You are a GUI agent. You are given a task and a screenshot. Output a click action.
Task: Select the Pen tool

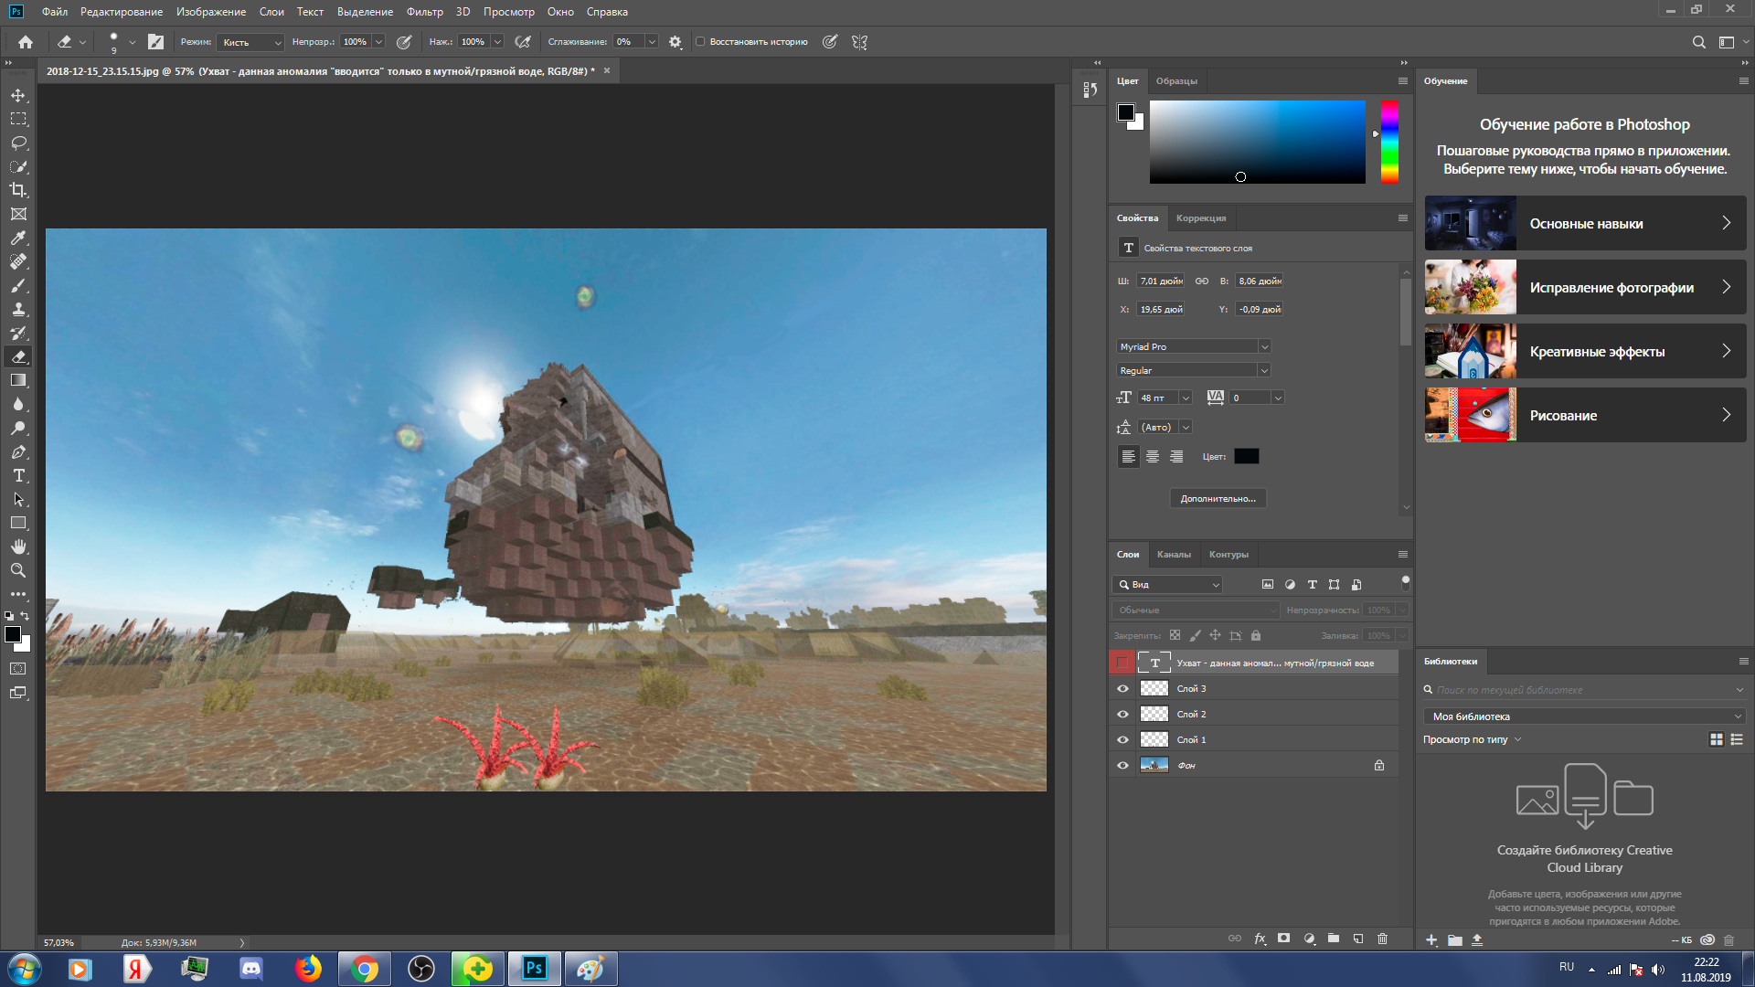pos(18,451)
